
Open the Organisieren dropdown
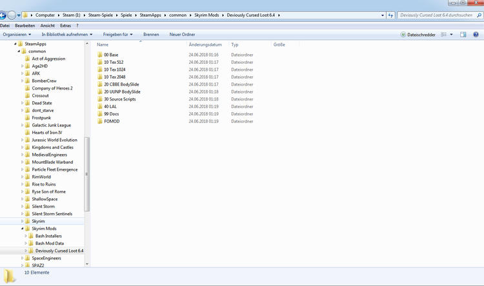[x=17, y=35]
